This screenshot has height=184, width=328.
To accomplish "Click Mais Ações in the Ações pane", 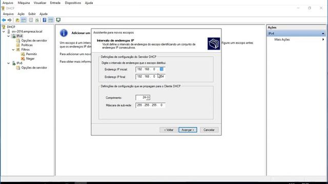I will [x=282, y=39].
